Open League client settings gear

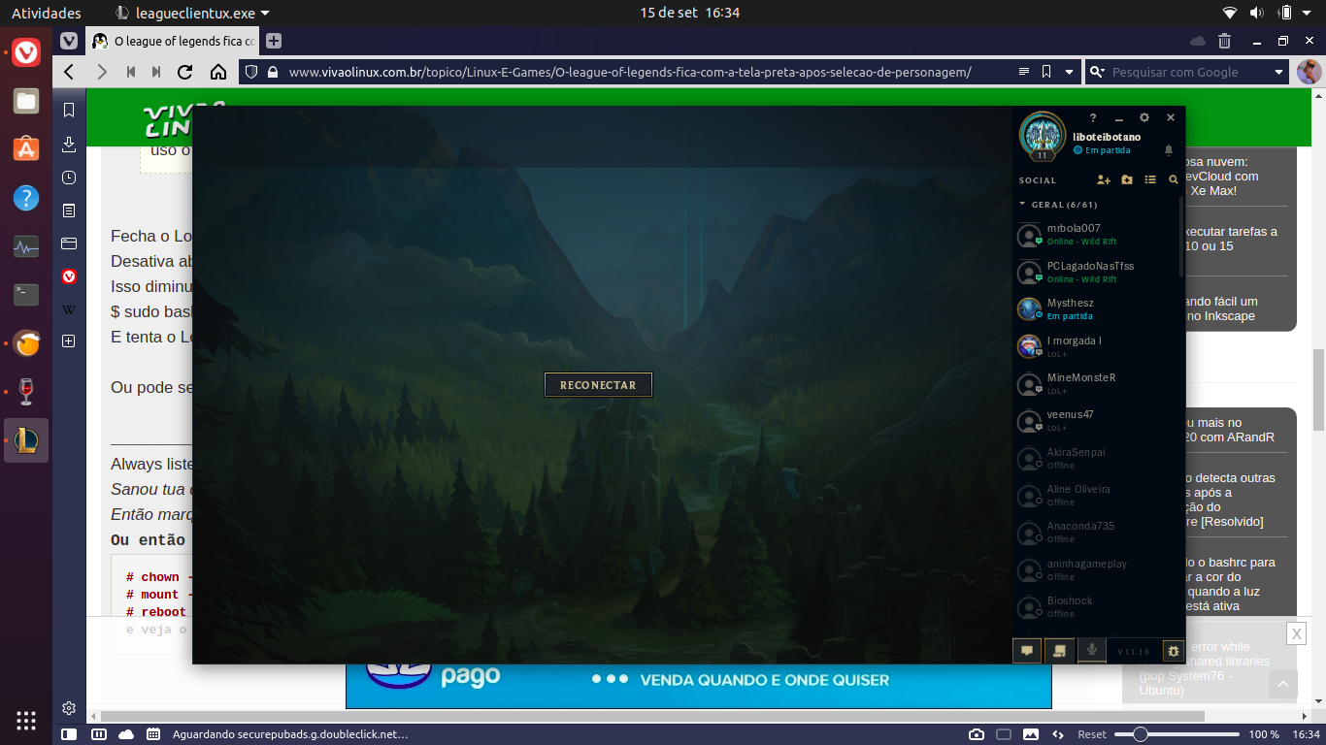[x=1144, y=117]
